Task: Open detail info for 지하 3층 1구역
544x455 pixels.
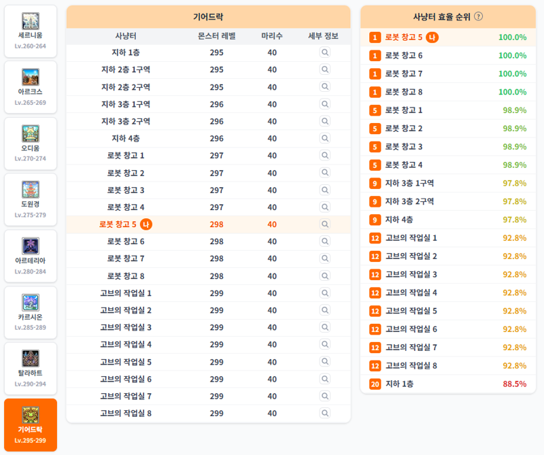Action: pos(325,104)
